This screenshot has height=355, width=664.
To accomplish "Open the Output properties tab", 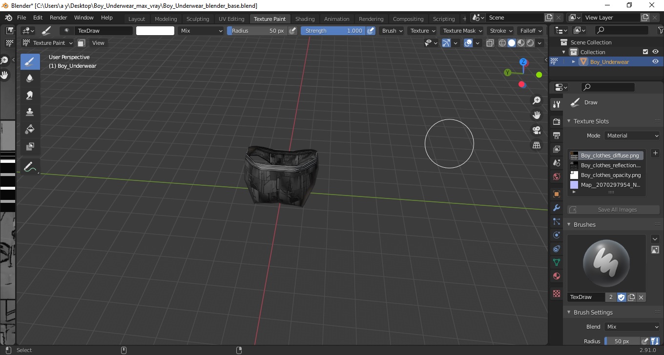I will click(556, 135).
